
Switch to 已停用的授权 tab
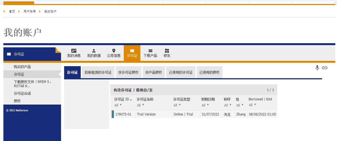pos(210,72)
